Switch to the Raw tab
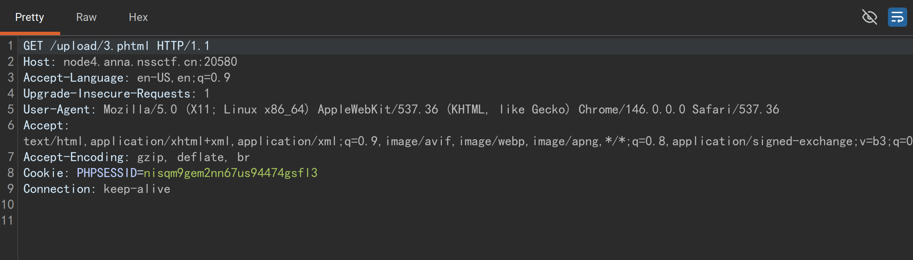This screenshot has width=913, height=260. pyautogui.click(x=86, y=17)
